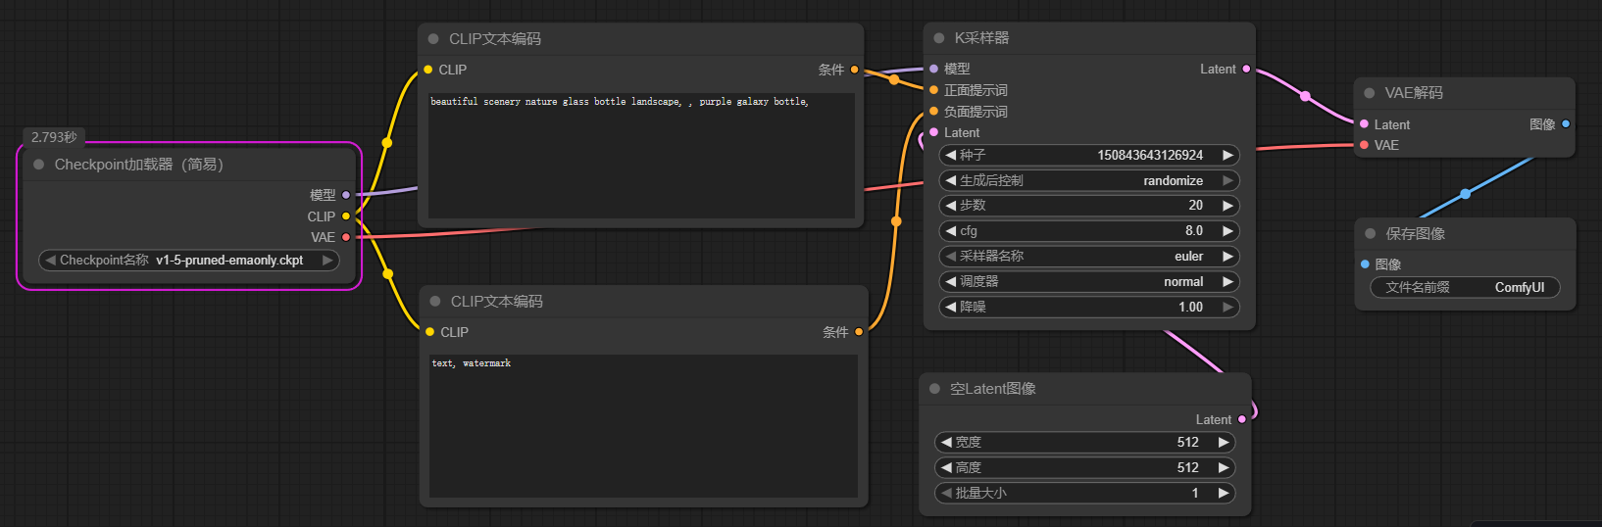Screen dimensions: 1602x527
Task: Open the 调度器 normal dropdown
Action: pos(1088,282)
